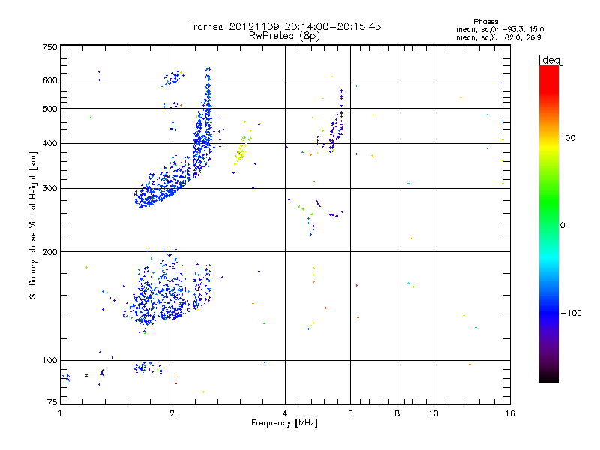Click the colorbar label '100'
The width and height of the screenshot is (600, 450).
(568, 138)
